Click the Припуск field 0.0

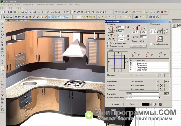tap(143, 37)
